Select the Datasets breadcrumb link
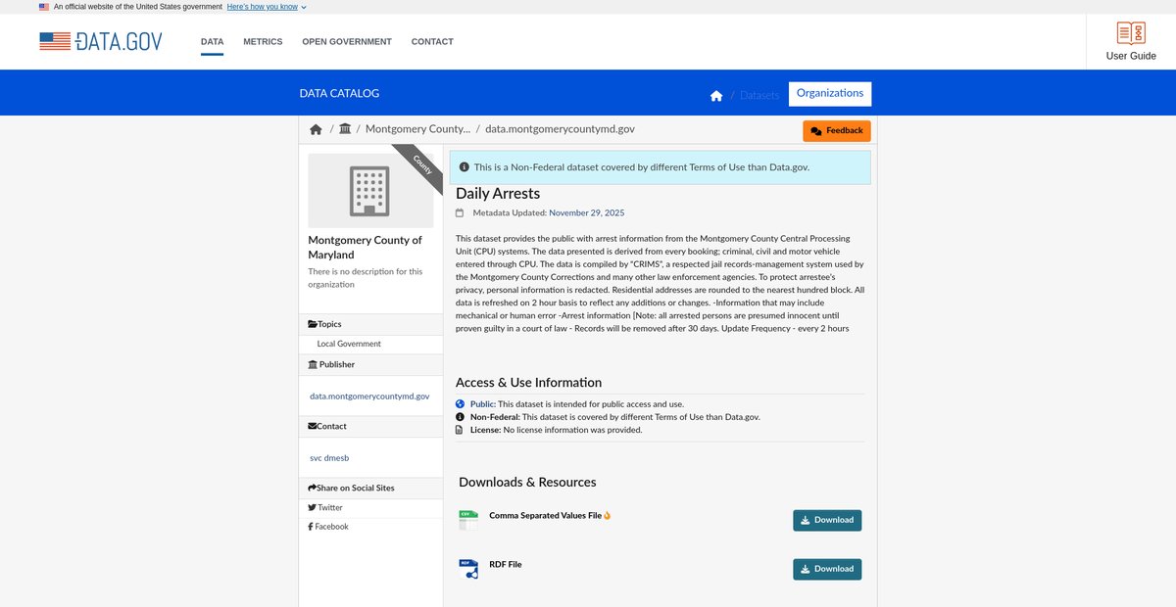 click(759, 95)
